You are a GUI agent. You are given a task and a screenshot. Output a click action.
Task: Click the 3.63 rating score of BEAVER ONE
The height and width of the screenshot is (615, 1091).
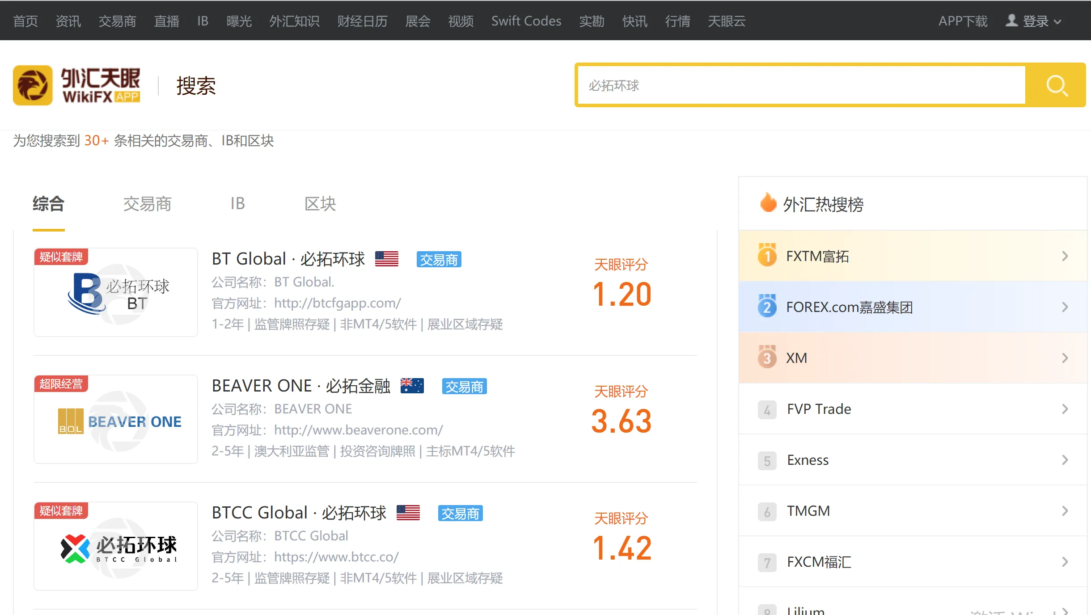coord(622,421)
